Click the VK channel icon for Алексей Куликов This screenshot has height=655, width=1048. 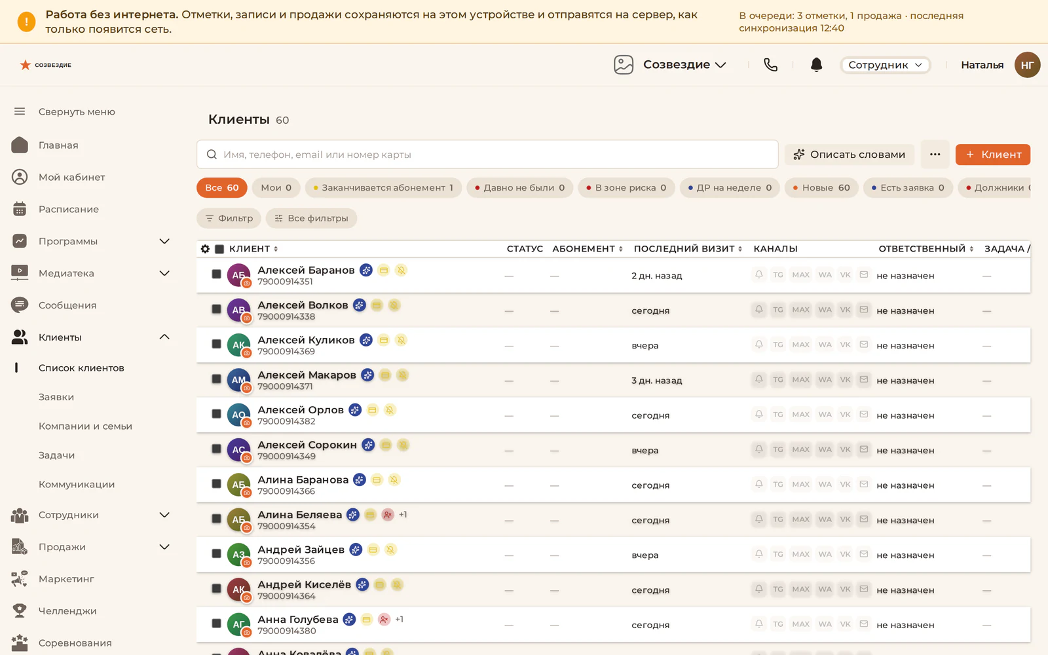click(x=846, y=345)
